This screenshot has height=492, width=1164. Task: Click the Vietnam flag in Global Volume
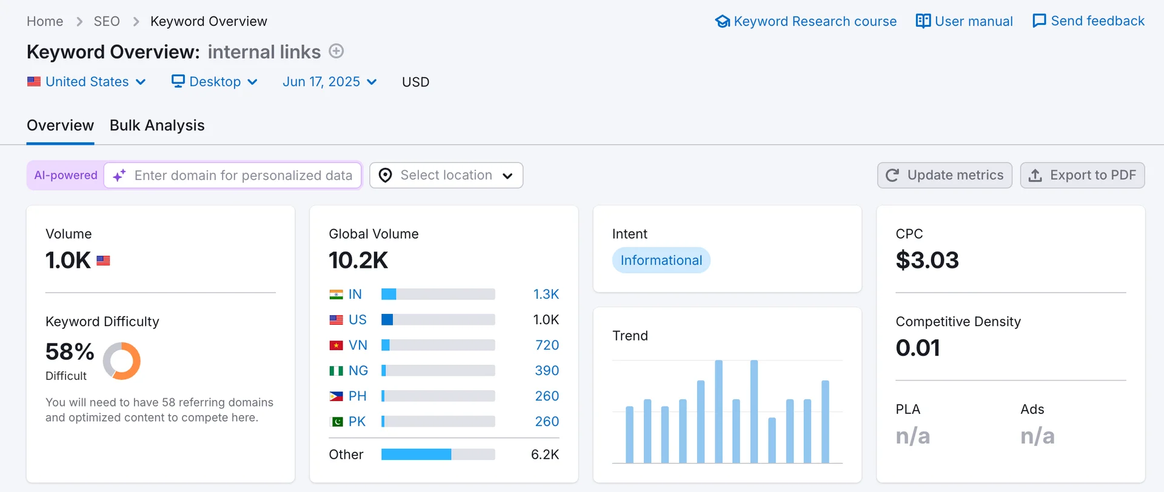click(x=336, y=345)
